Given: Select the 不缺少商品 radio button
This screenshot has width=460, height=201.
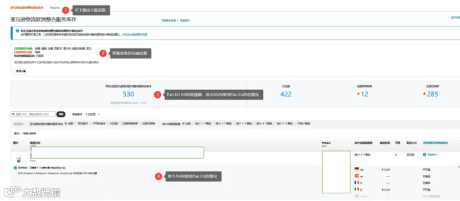Looking at the screenshot, I should point(295,123).
